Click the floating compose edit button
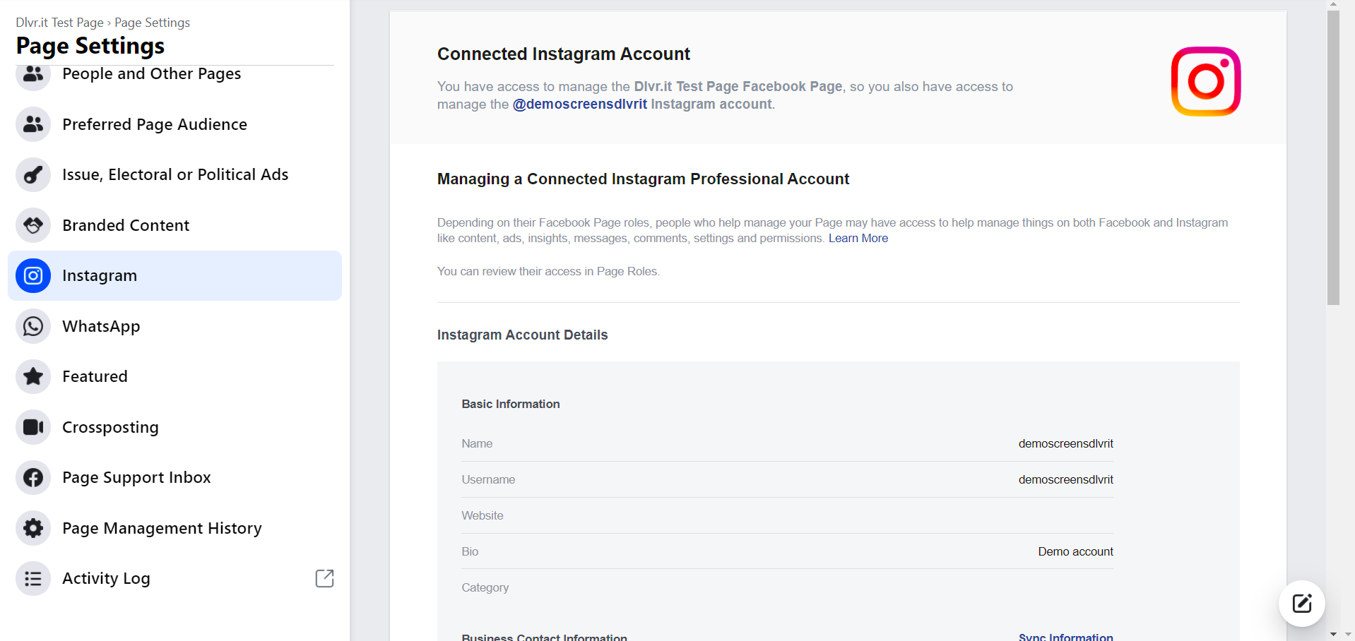Image resolution: width=1355 pixels, height=641 pixels. click(x=1301, y=604)
